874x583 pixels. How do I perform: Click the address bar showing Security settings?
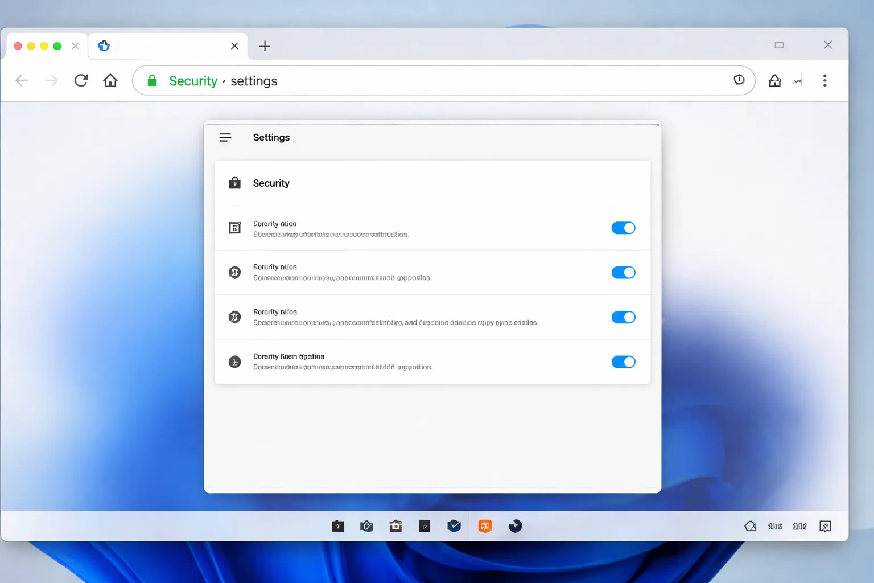coord(444,80)
